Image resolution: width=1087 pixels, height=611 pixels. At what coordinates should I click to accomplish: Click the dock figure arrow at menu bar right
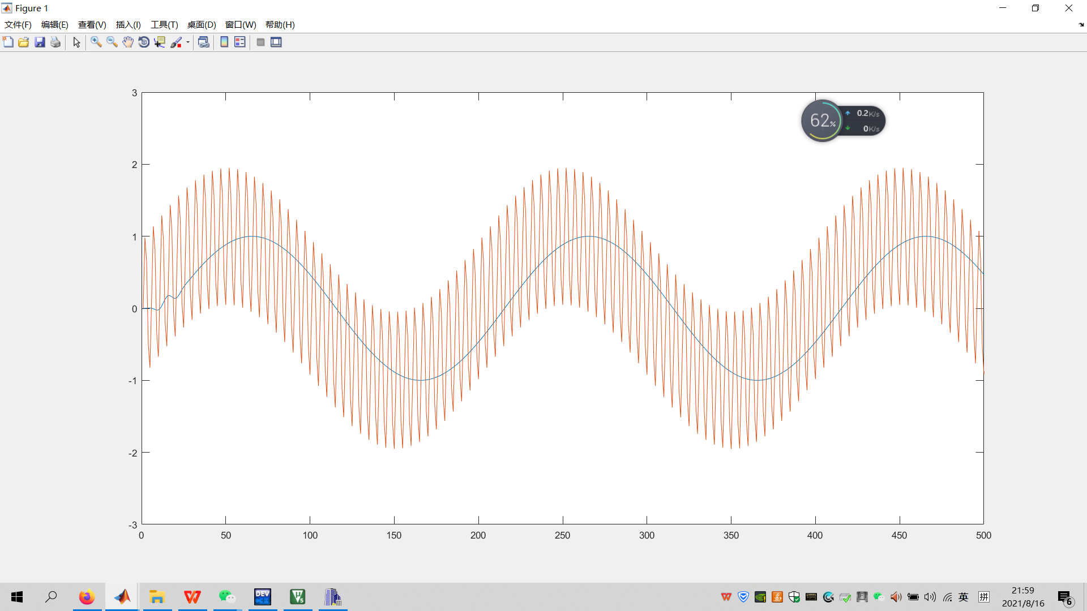click(x=1081, y=25)
